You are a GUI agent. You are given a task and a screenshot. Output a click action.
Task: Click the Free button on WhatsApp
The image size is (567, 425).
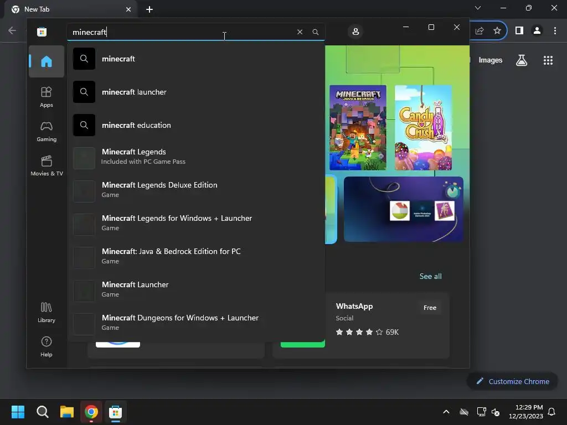coord(430,308)
